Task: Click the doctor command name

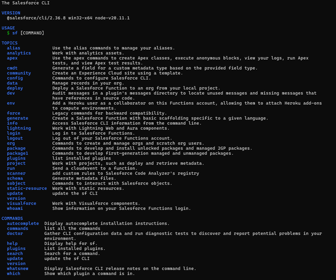Action: 15,233
